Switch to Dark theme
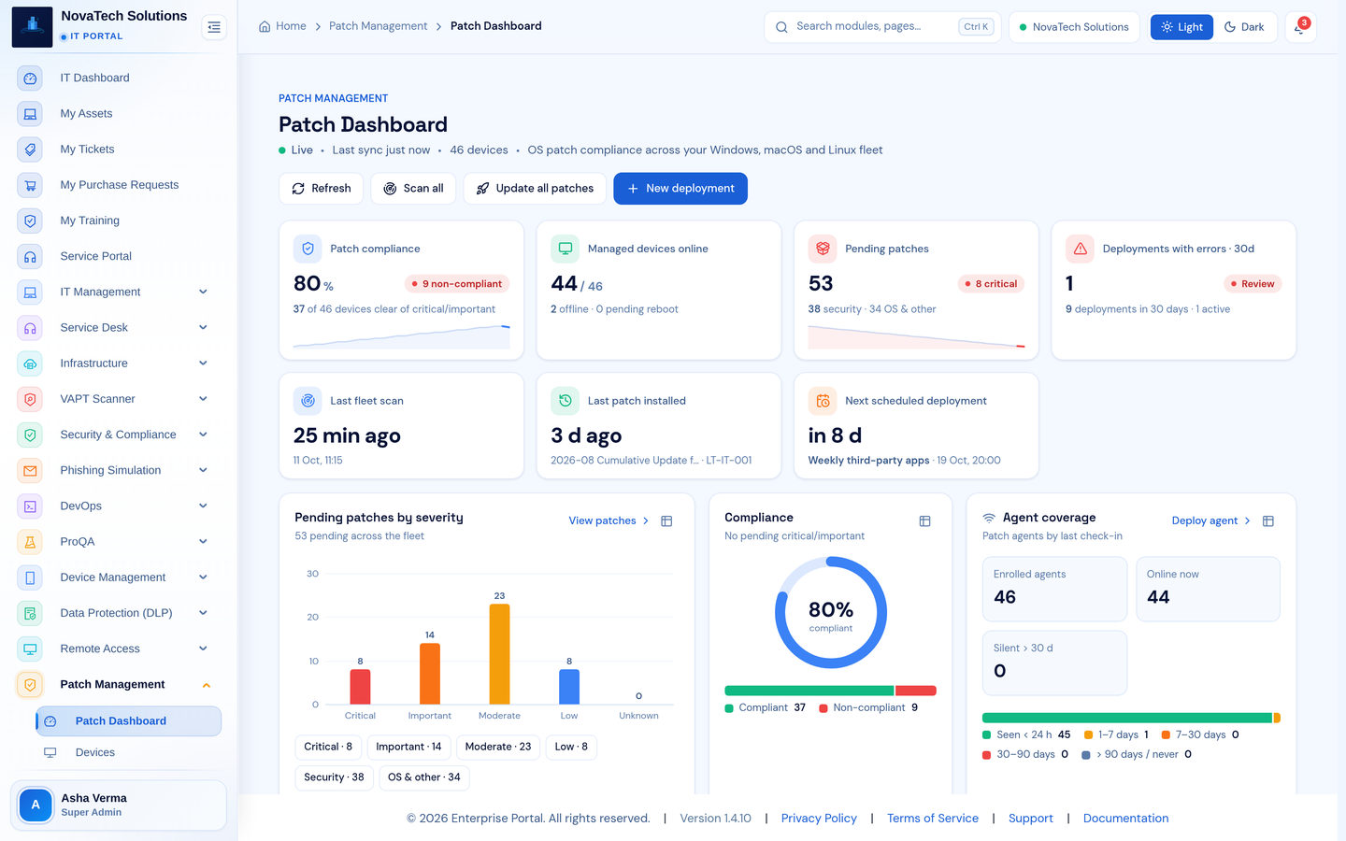Viewport: 1346px width, 841px height. (x=1244, y=27)
